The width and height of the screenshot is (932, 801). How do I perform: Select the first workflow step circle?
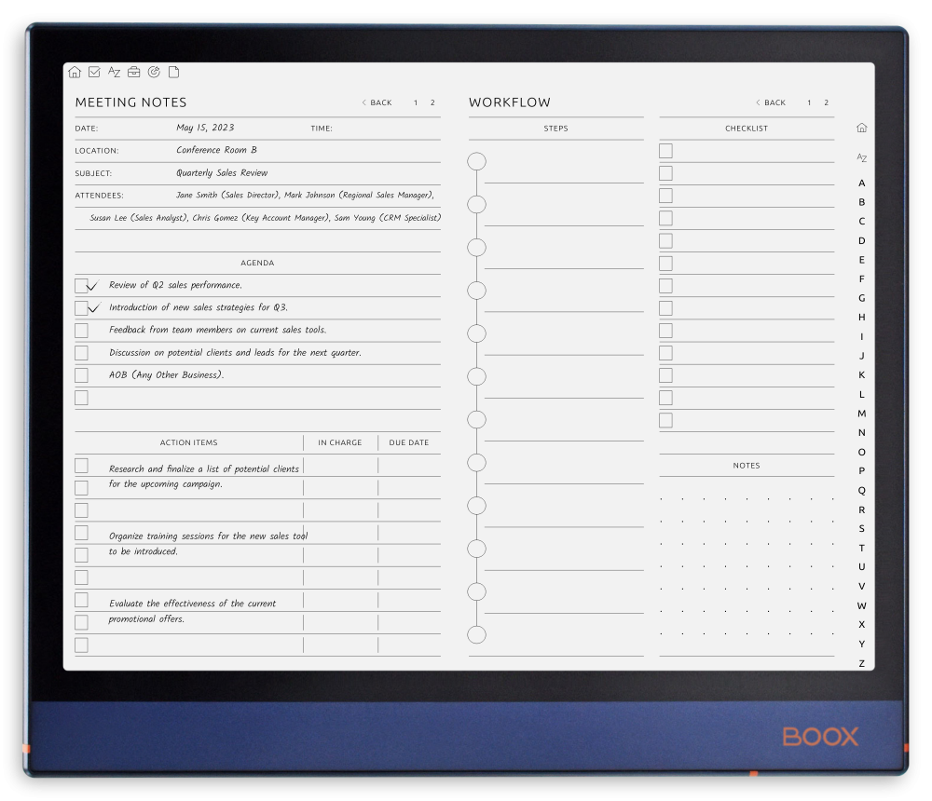pyautogui.click(x=476, y=162)
